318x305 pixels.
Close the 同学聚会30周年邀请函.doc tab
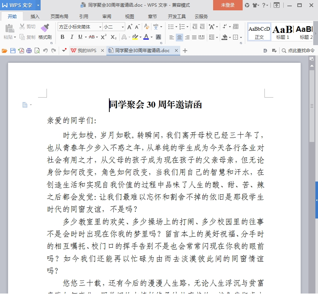pos(176,51)
